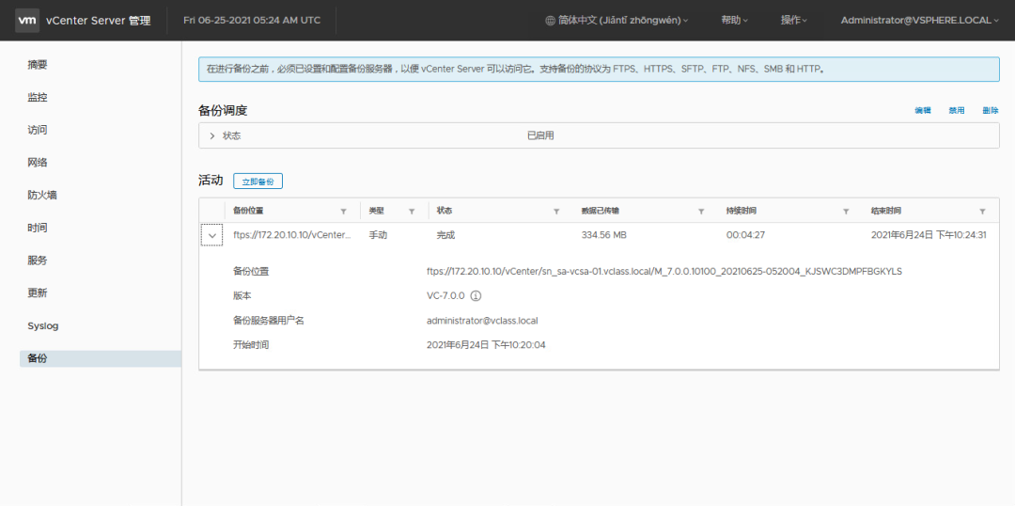Click the VC-7.0.0 version text
This screenshot has height=506, width=1015.
446,296
